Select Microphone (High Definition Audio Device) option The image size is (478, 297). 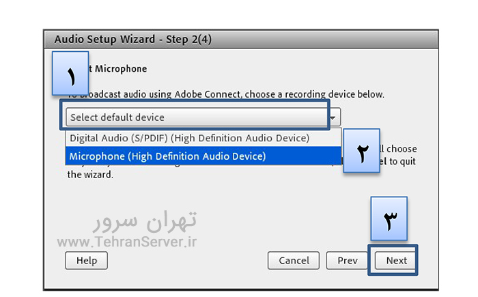click(x=167, y=156)
